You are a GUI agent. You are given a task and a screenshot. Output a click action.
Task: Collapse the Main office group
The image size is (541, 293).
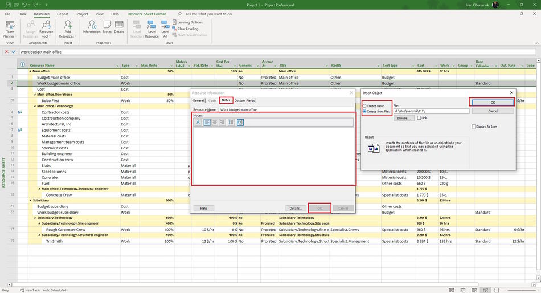tap(30, 71)
